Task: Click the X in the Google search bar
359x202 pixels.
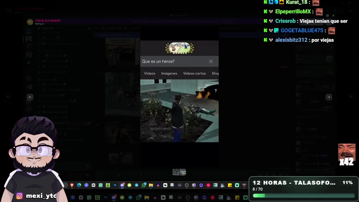Action: (x=211, y=61)
